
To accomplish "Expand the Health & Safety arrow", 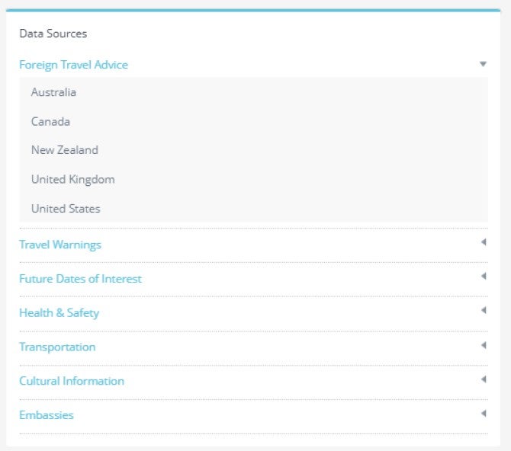I will [x=484, y=310].
